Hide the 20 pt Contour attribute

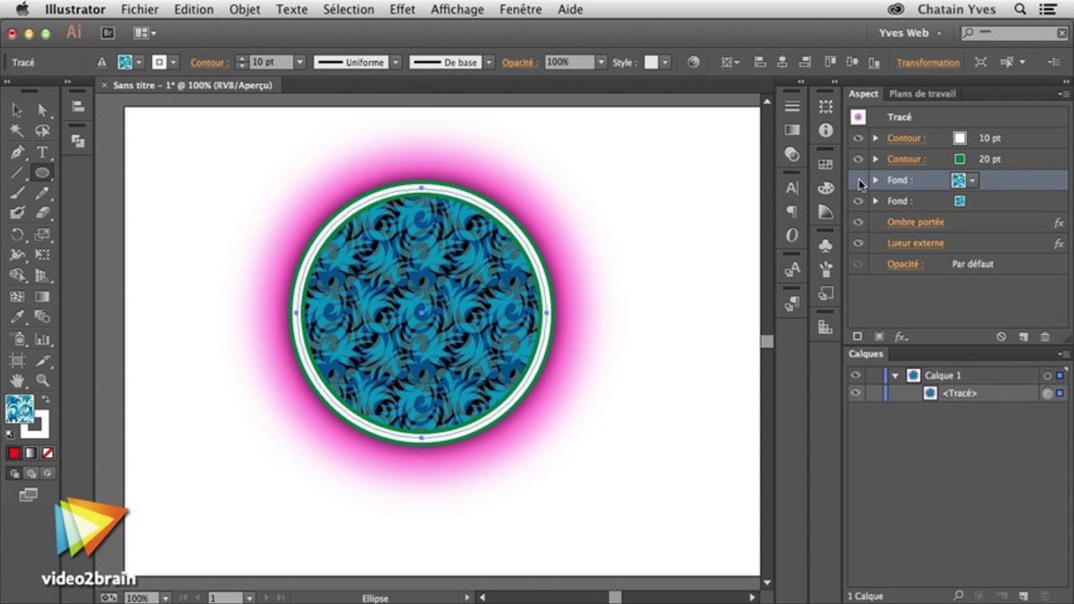(x=857, y=159)
